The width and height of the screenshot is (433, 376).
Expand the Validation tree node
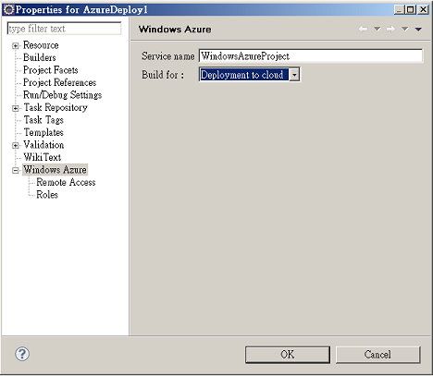click(15, 145)
